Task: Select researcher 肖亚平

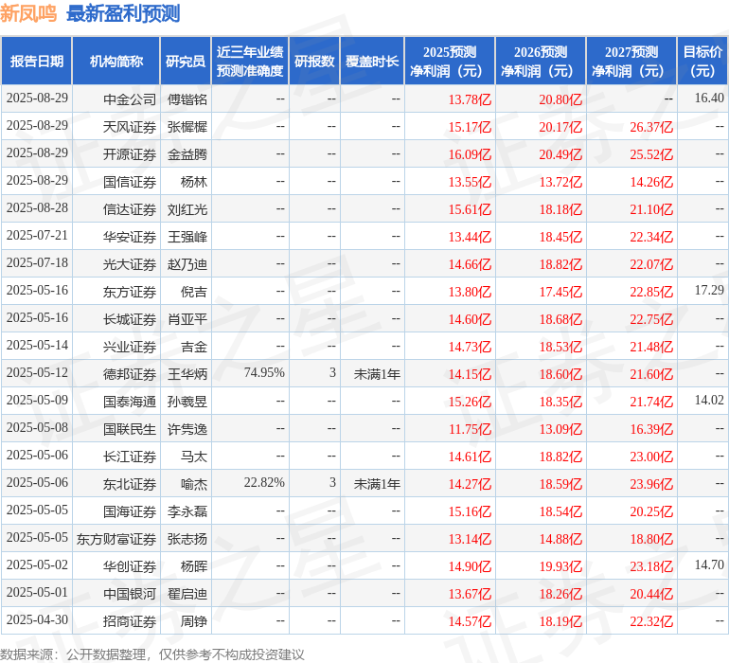Action: click(187, 318)
